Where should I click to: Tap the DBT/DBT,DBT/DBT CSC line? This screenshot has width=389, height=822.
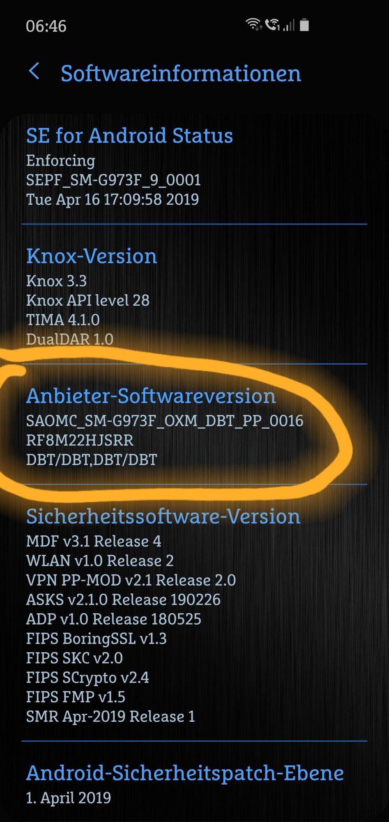point(92,459)
